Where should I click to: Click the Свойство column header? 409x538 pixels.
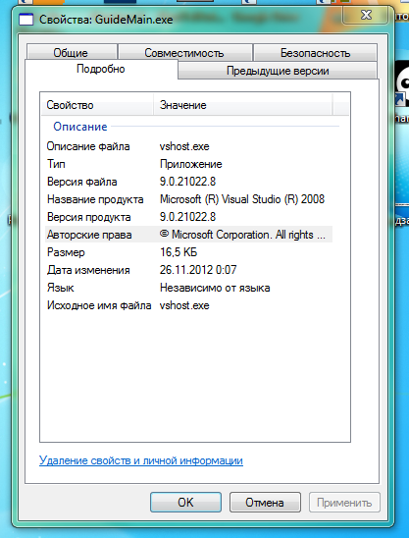point(97,105)
